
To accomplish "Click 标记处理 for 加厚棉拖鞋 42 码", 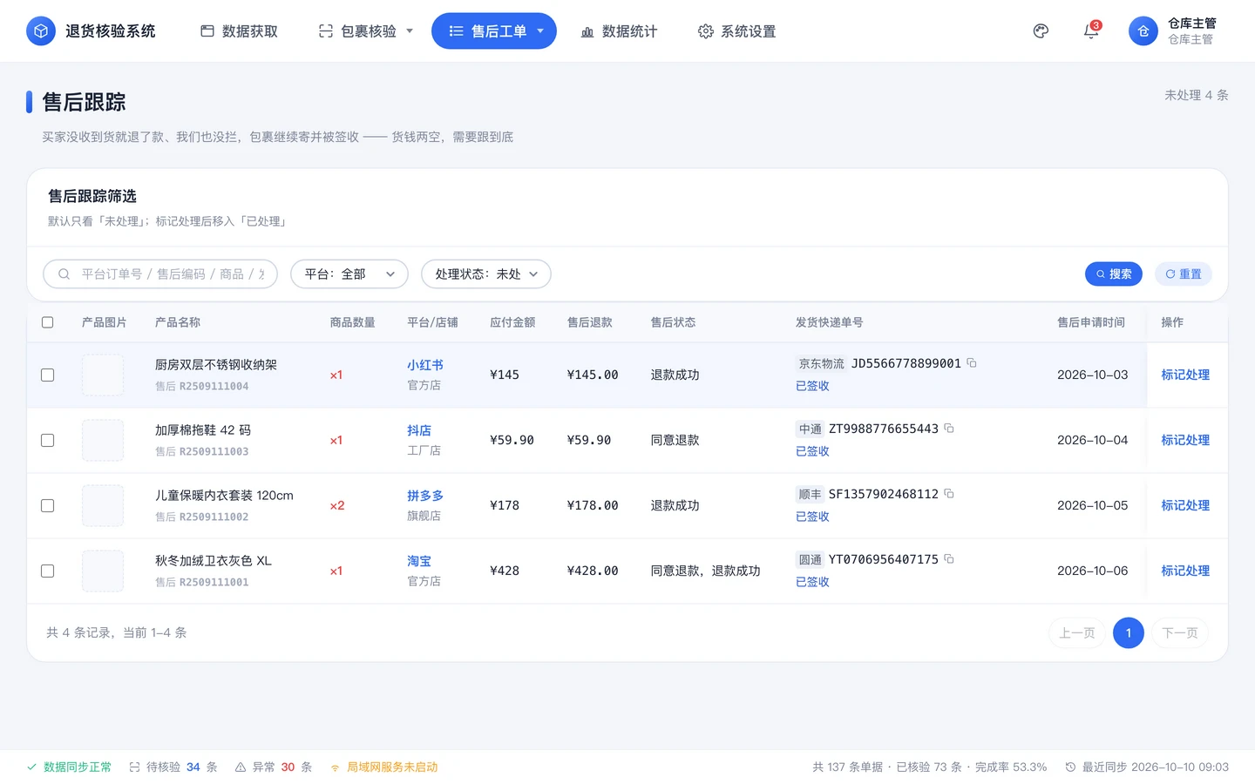I will click(1185, 441).
